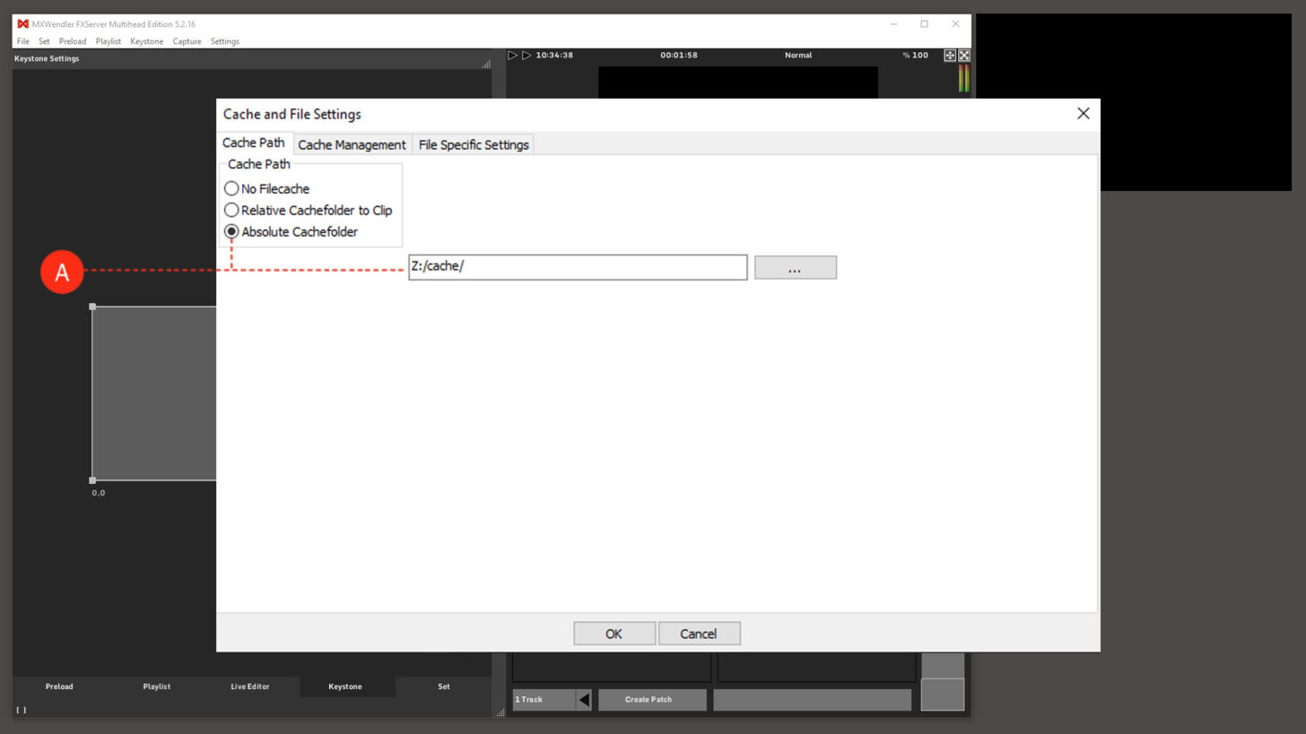This screenshot has height=734, width=1306.
Task: Browse for a cache folder using the ellipsis button
Action: [795, 266]
